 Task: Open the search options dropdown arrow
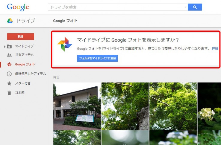(x=185, y=7)
